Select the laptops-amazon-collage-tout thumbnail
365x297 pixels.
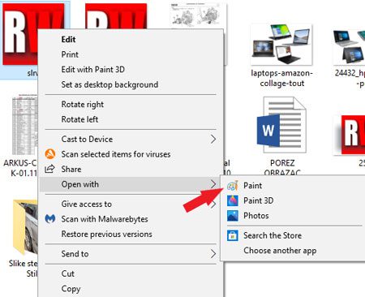tap(281, 45)
